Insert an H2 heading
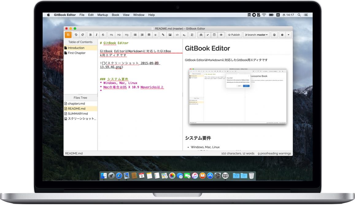This screenshot has width=355, height=207. (119, 35)
